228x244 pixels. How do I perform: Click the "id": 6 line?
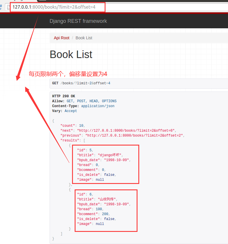(85, 194)
